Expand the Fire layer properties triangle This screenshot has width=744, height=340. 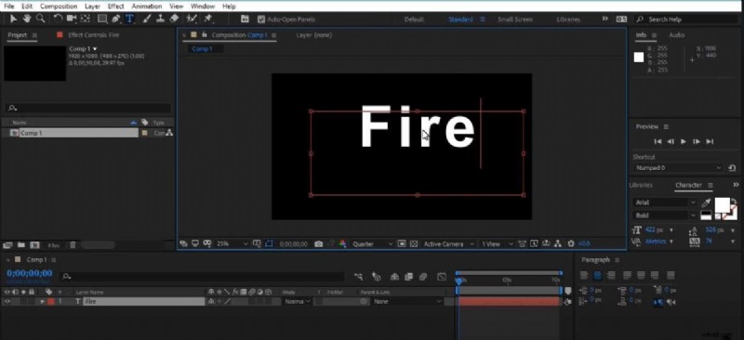tap(43, 302)
